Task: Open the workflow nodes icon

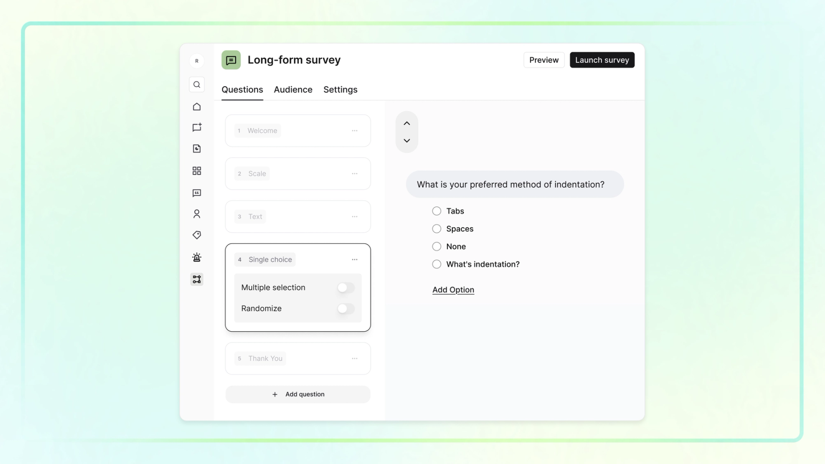Action: click(197, 279)
